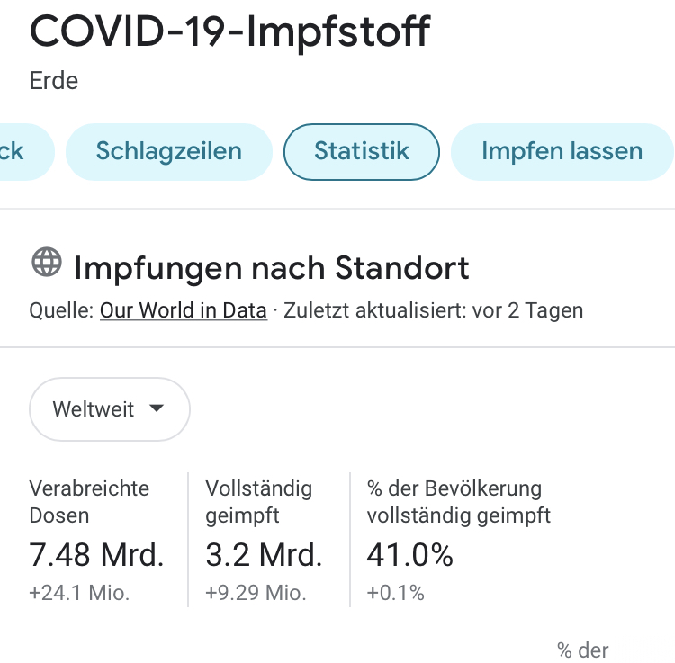
Task: Click the 3.2 Mrd. fully vaccinated figure
Action: click(x=264, y=554)
